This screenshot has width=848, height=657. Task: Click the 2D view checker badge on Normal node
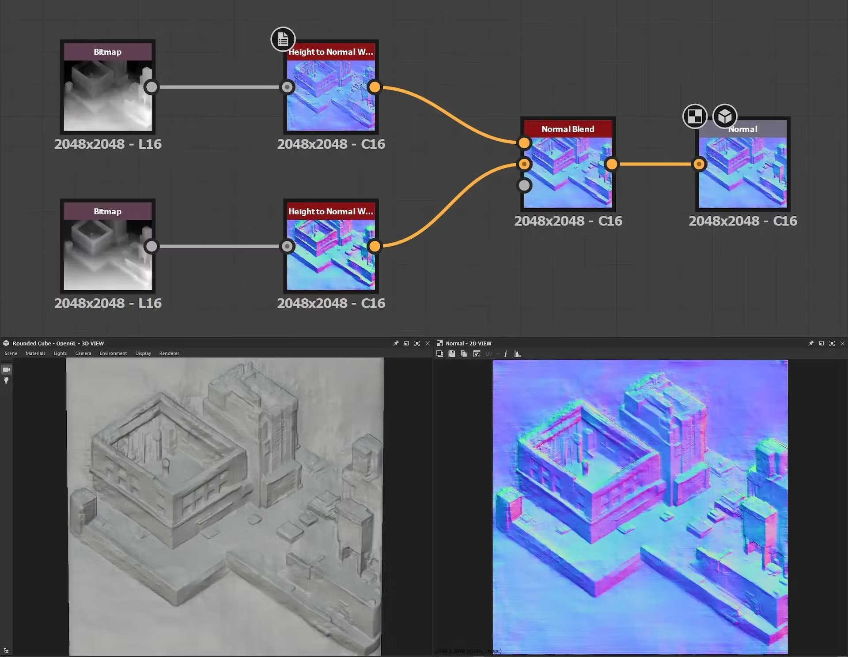pyautogui.click(x=695, y=116)
